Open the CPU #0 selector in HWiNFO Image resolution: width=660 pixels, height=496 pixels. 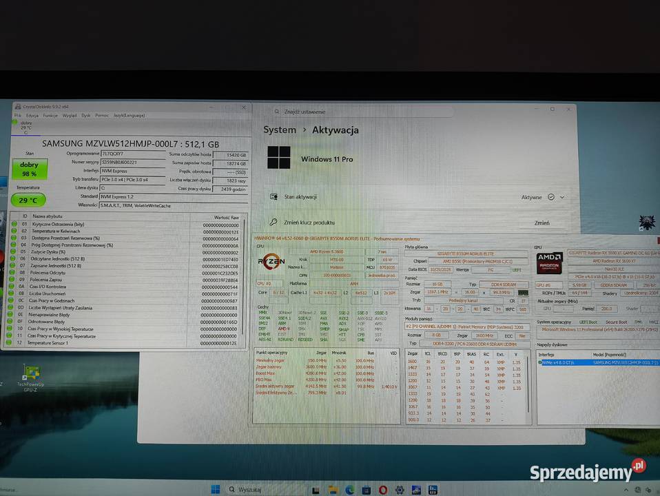[x=269, y=283]
